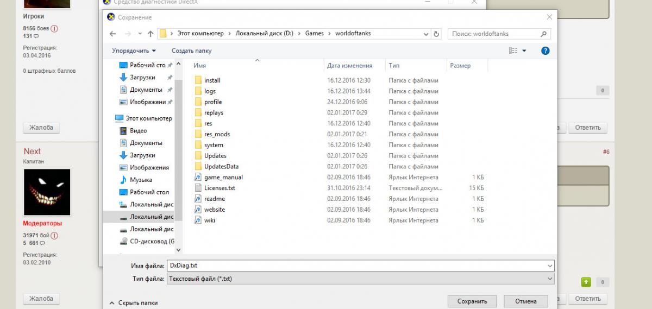The image size is (652, 309).
Task: Select the UpdatesData folder icon
Action: coord(198,166)
